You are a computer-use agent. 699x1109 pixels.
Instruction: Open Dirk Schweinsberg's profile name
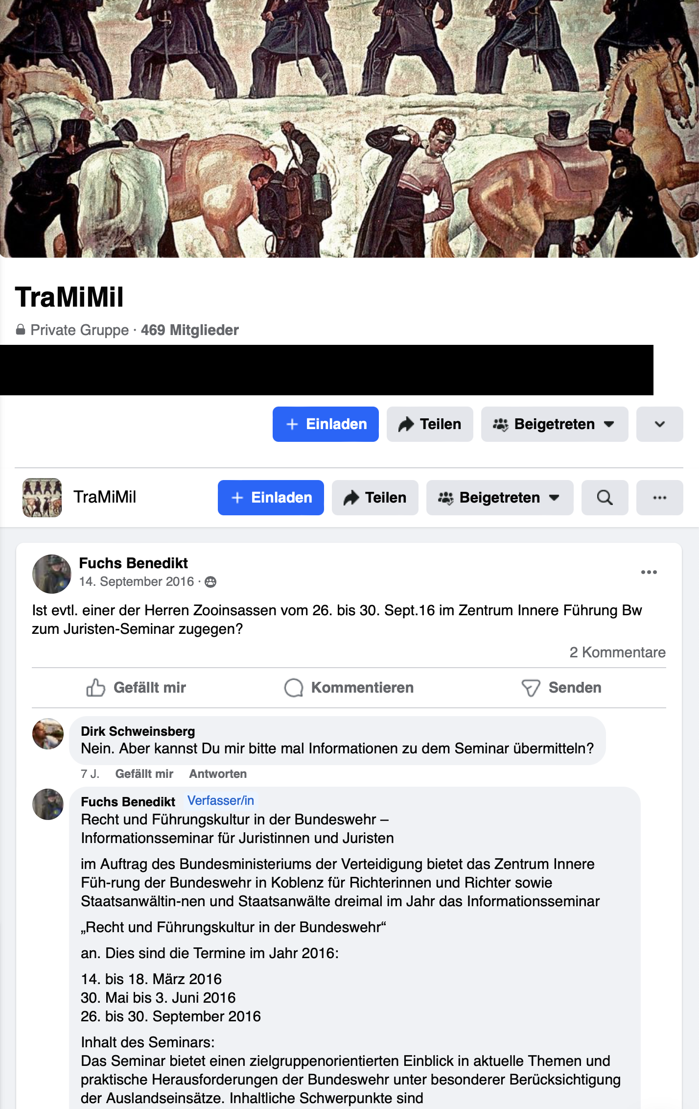138,731
